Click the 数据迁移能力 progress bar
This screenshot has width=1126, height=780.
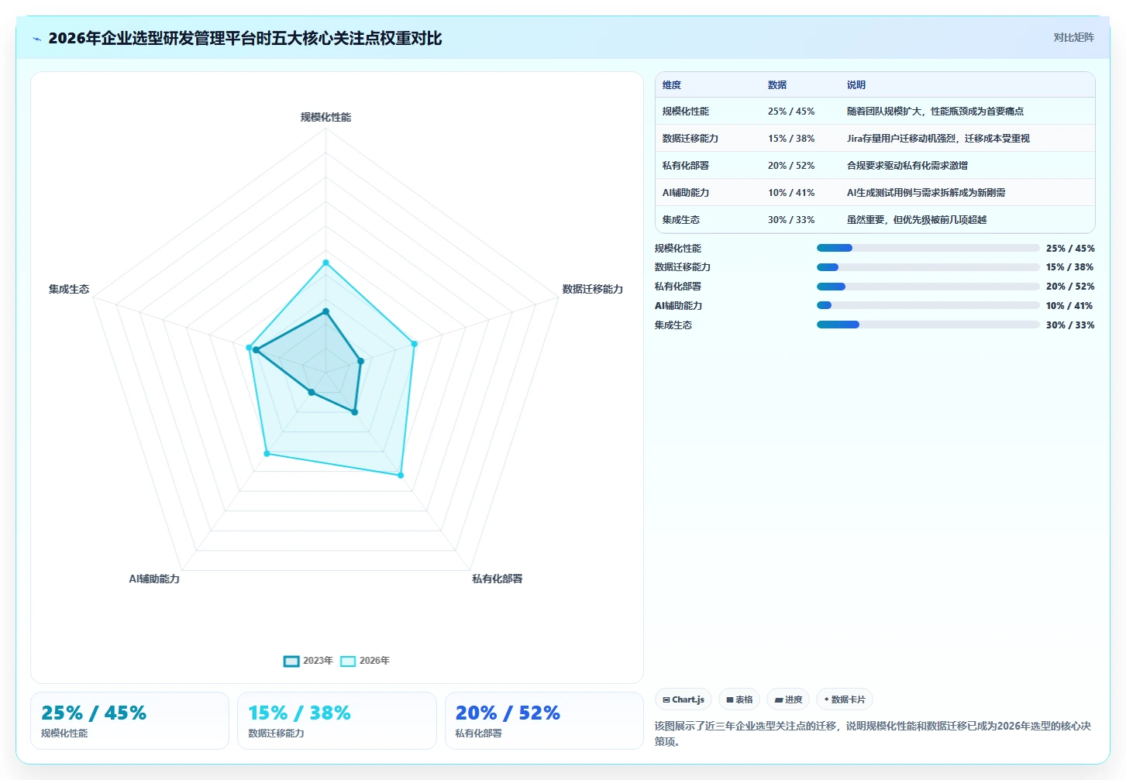tap(928, 267)
